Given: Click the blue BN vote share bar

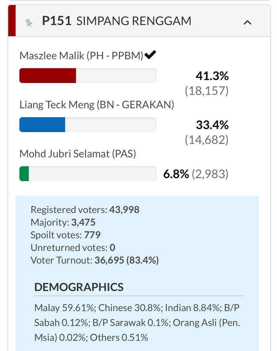Looking at the screenshot, I should (x=42, y=125).
